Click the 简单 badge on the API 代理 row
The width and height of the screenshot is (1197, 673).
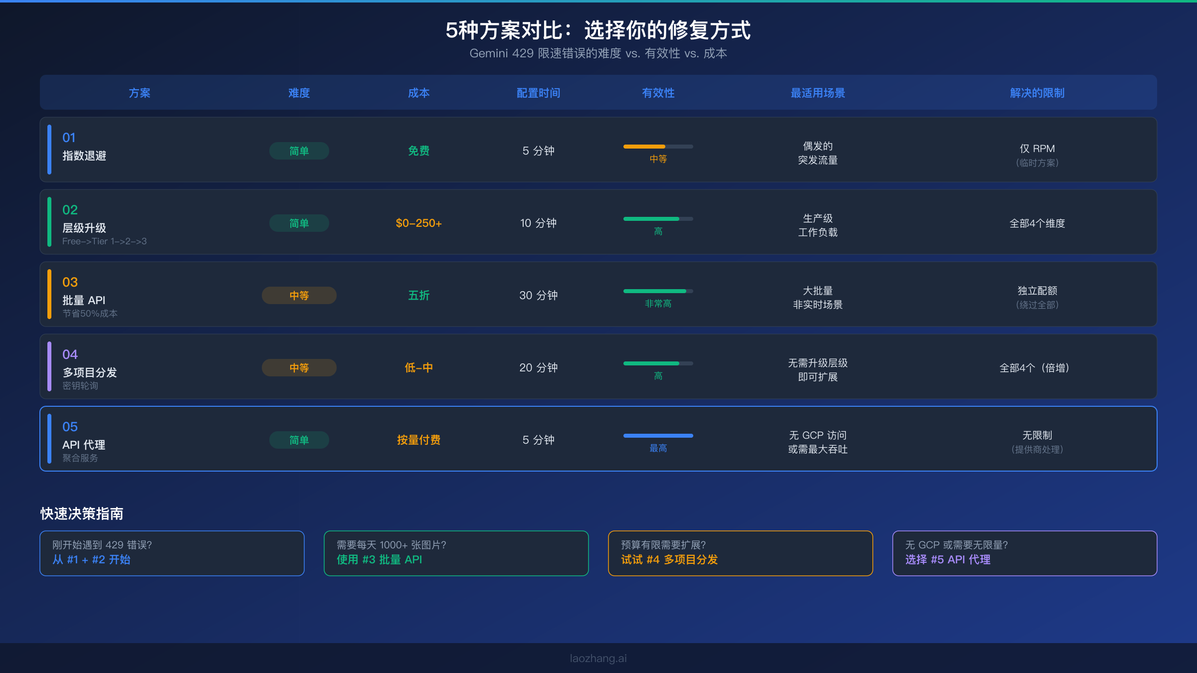click(299, 440)
